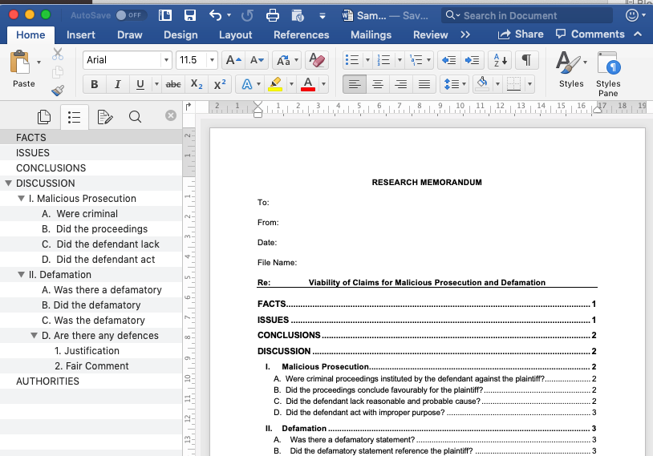
Task: Decrease paragraph indent
Action: click(448, 60)
